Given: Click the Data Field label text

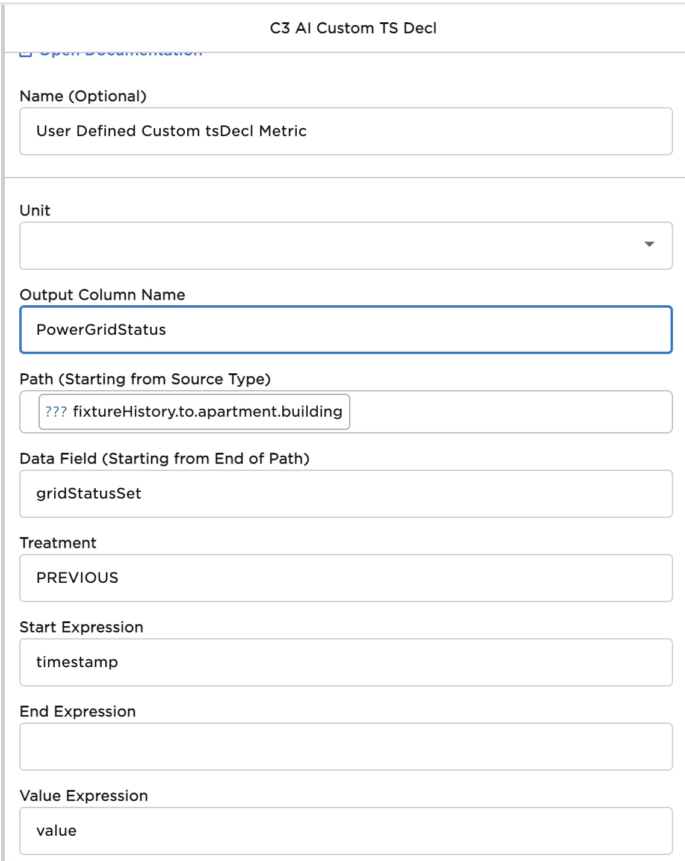Looking at the screenshot, I should pos(166,458).
